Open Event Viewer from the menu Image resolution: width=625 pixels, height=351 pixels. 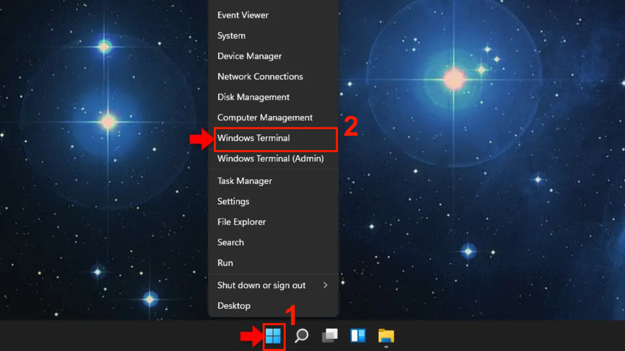click(x=273, y=15)
